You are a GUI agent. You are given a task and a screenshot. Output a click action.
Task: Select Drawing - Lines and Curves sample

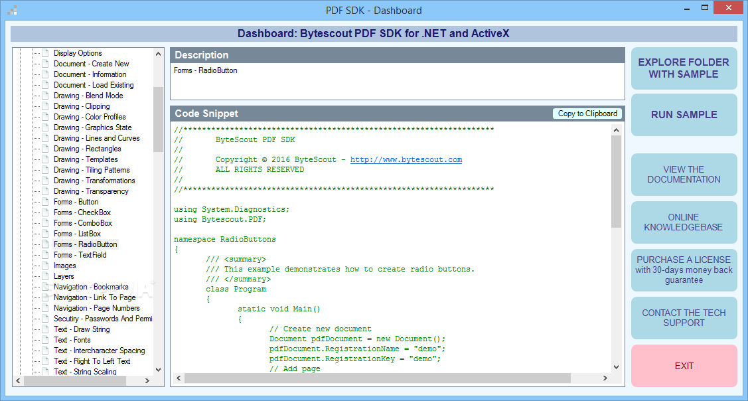pyautogui.click(x=97, y=138)
